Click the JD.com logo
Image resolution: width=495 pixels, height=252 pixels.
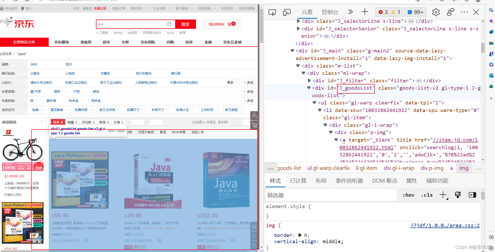point(24,23)
